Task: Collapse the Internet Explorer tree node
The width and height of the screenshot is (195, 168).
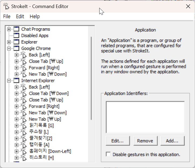Action: point(9,81)
